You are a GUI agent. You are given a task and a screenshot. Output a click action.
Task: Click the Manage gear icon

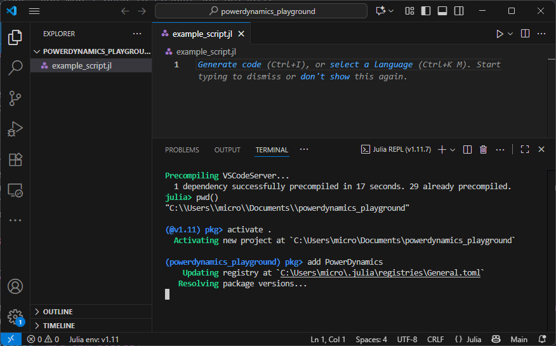tap(15, 316)
